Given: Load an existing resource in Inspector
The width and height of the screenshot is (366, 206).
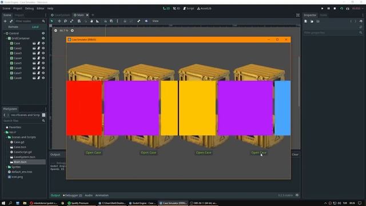Looking at the screenshot, I should click(312, 21).
